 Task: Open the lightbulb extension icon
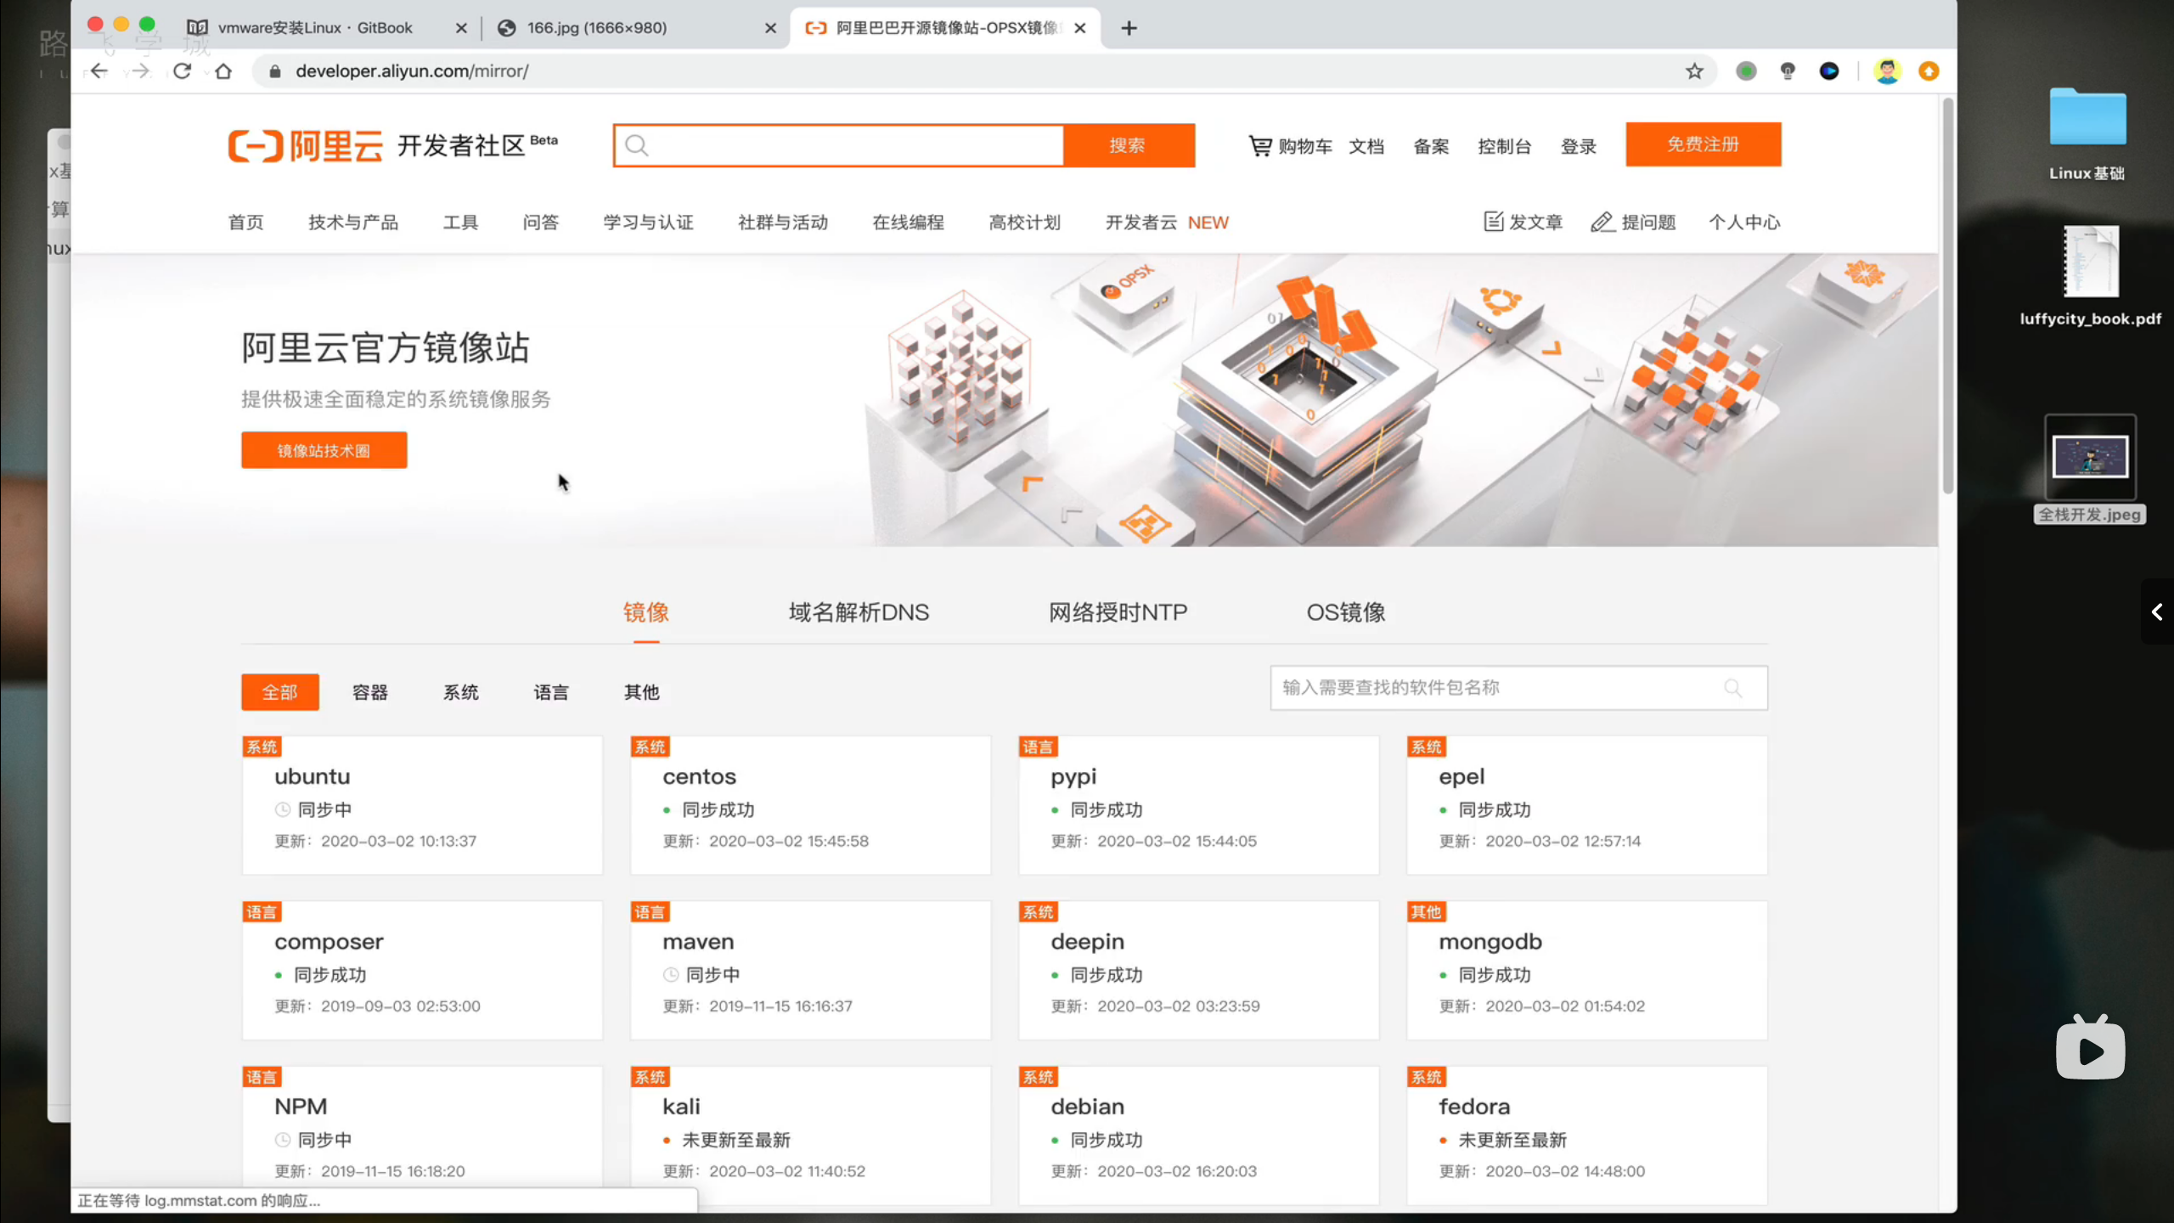(x=1788, y=71)
